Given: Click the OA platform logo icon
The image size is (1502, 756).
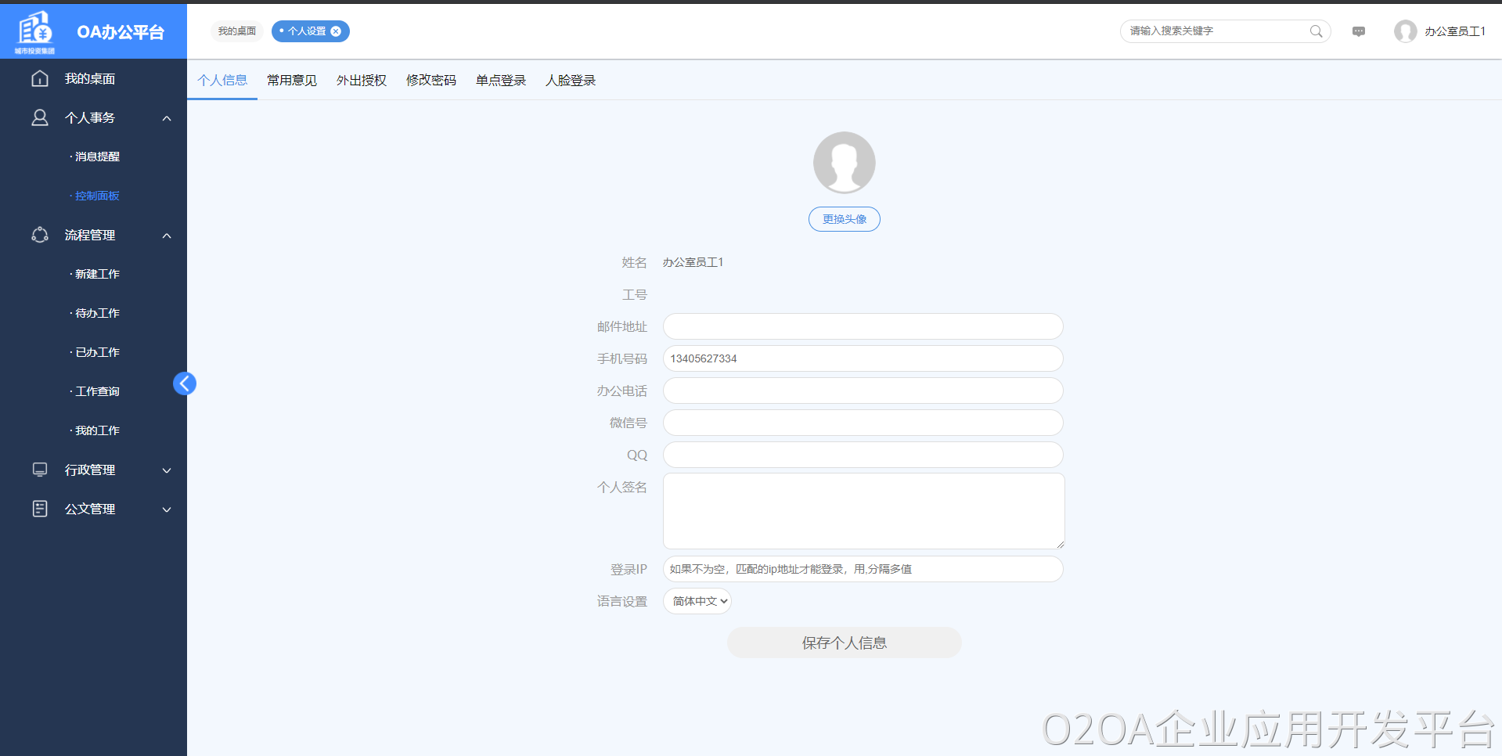Looking at the screenshot, I should click(35, 31).
